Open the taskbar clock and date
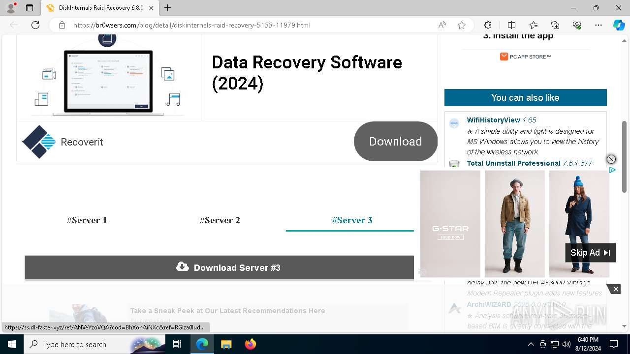Image resolution: width=630 pixels, height=354 pixels. [588, 344]
